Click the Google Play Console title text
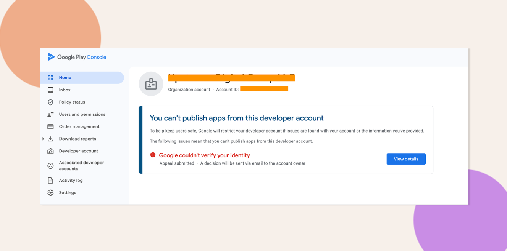Screen dimensions: 507x251 82,57
